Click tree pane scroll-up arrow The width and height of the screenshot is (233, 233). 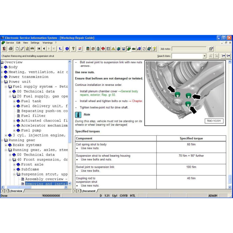pyautogui.click(x=70, y=62)
